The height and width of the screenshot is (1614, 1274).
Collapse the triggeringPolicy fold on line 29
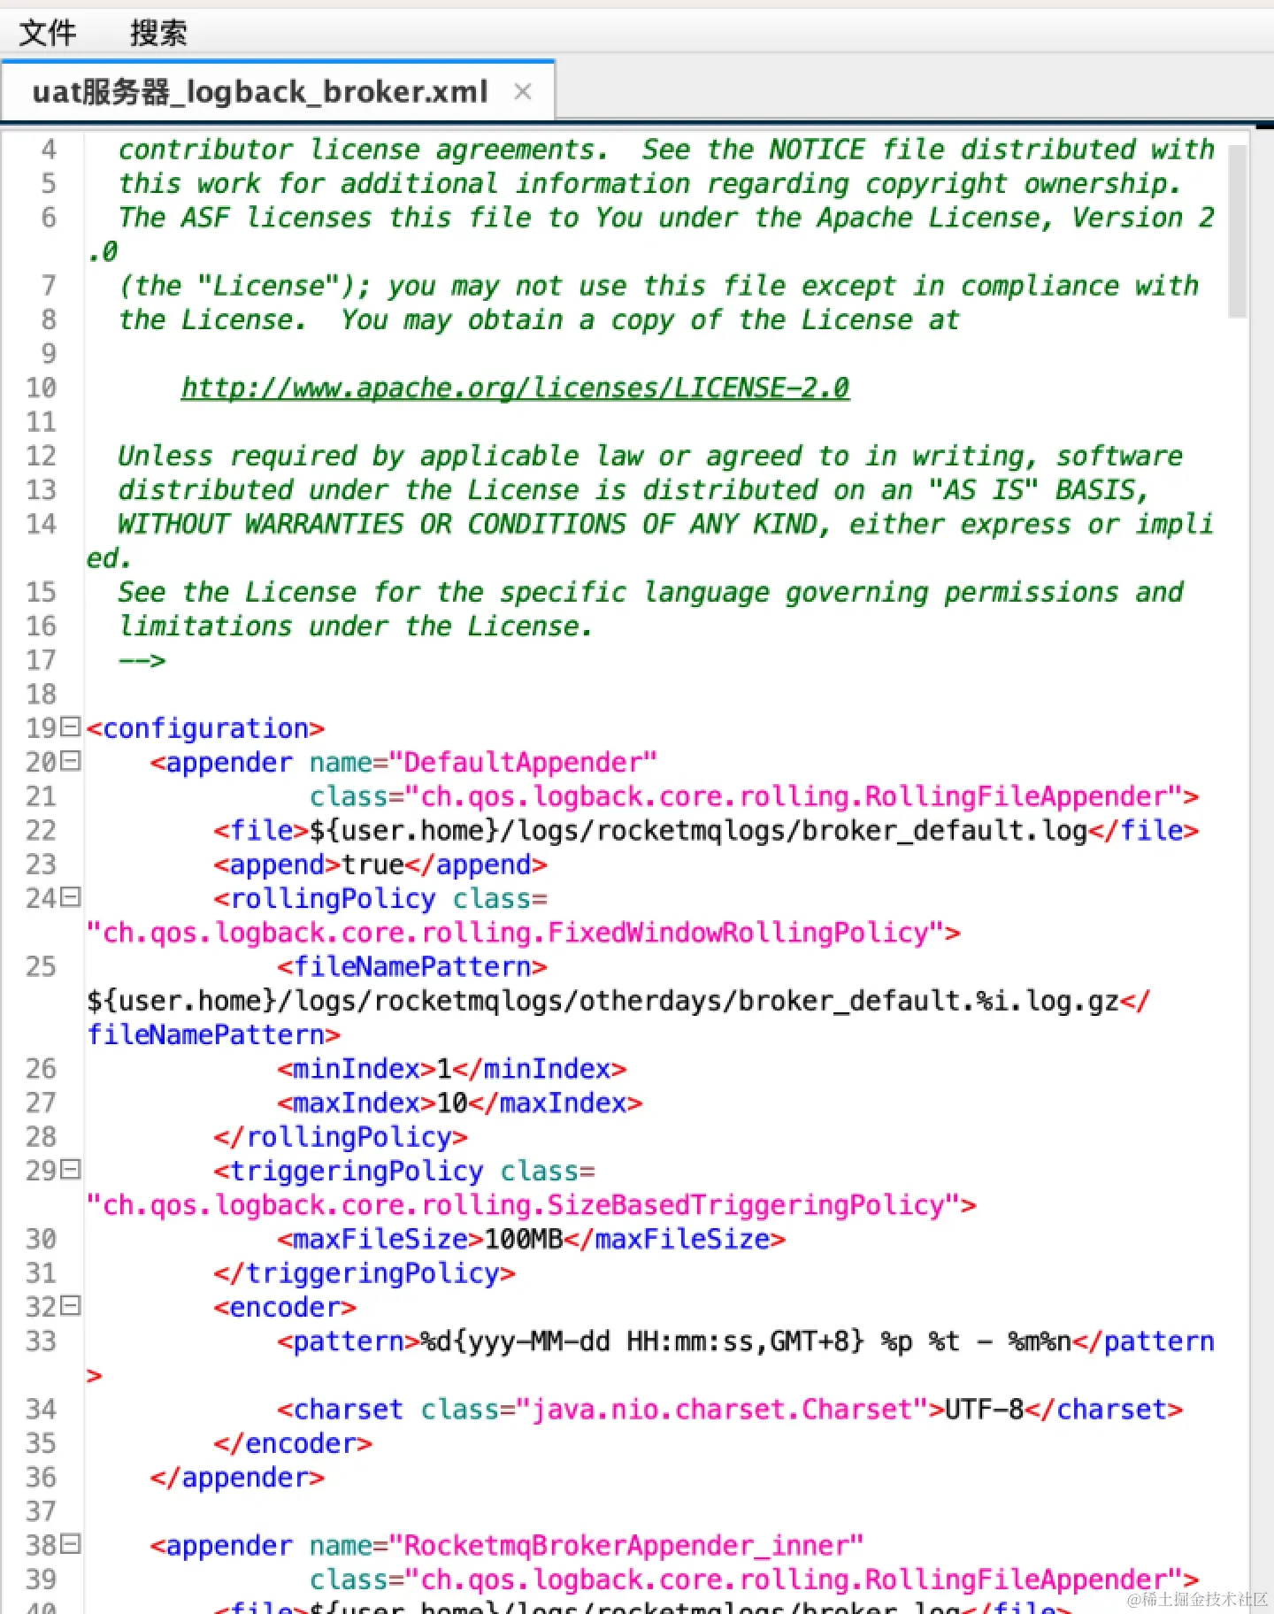pyautogui.click(x=71, y=1170)
